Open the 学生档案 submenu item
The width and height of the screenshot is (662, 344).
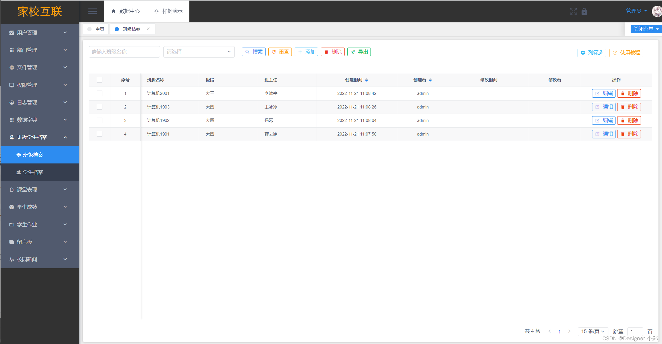pos(33,172)
